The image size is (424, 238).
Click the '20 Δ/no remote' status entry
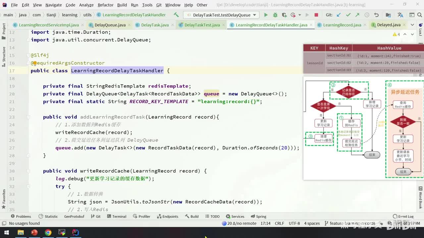coord(239,223)
